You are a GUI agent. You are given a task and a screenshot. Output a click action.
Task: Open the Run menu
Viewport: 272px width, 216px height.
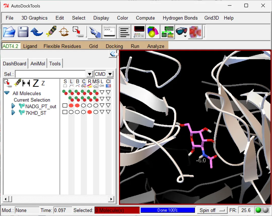(x=135, y=46)
